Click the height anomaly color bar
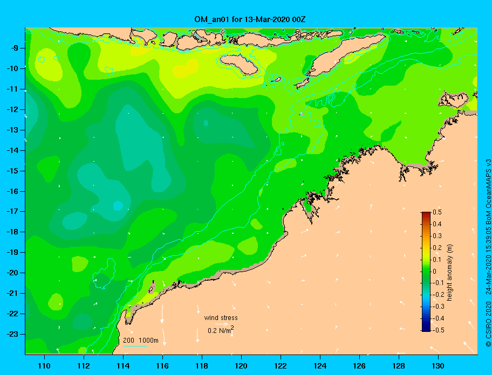 click(x=426, y=272)
